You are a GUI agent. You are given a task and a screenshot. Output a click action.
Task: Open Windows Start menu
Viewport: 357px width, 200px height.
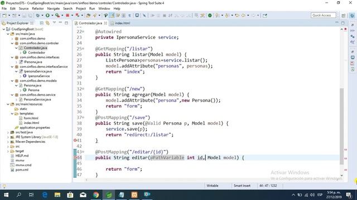click(6, 195)
